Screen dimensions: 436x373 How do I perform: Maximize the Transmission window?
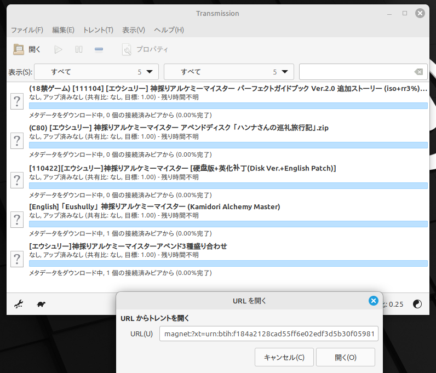405,13
